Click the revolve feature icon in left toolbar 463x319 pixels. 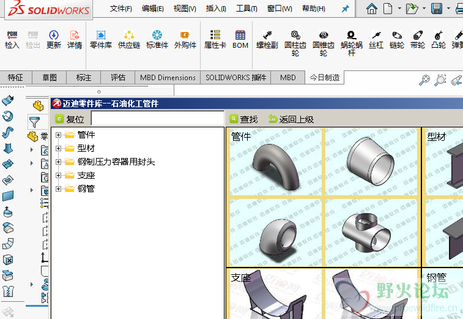coord(8,116)
